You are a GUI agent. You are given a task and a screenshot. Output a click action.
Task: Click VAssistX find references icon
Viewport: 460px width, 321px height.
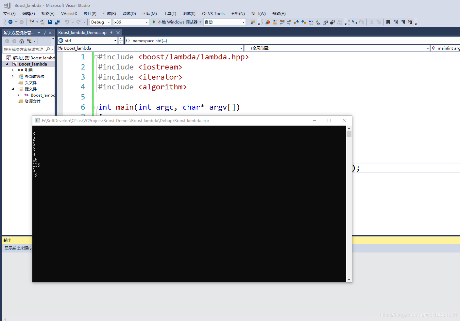point(289,22)
